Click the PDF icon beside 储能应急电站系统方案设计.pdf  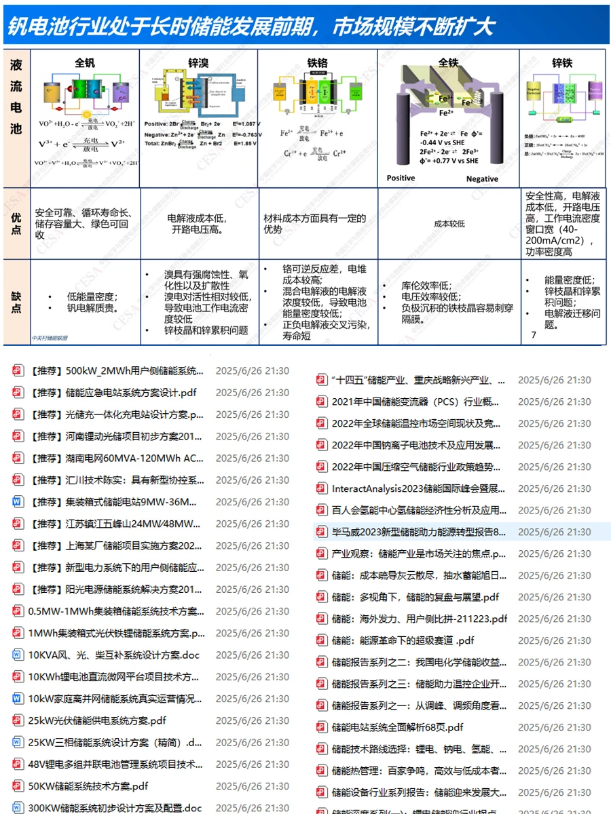click(x=14, y=393)
